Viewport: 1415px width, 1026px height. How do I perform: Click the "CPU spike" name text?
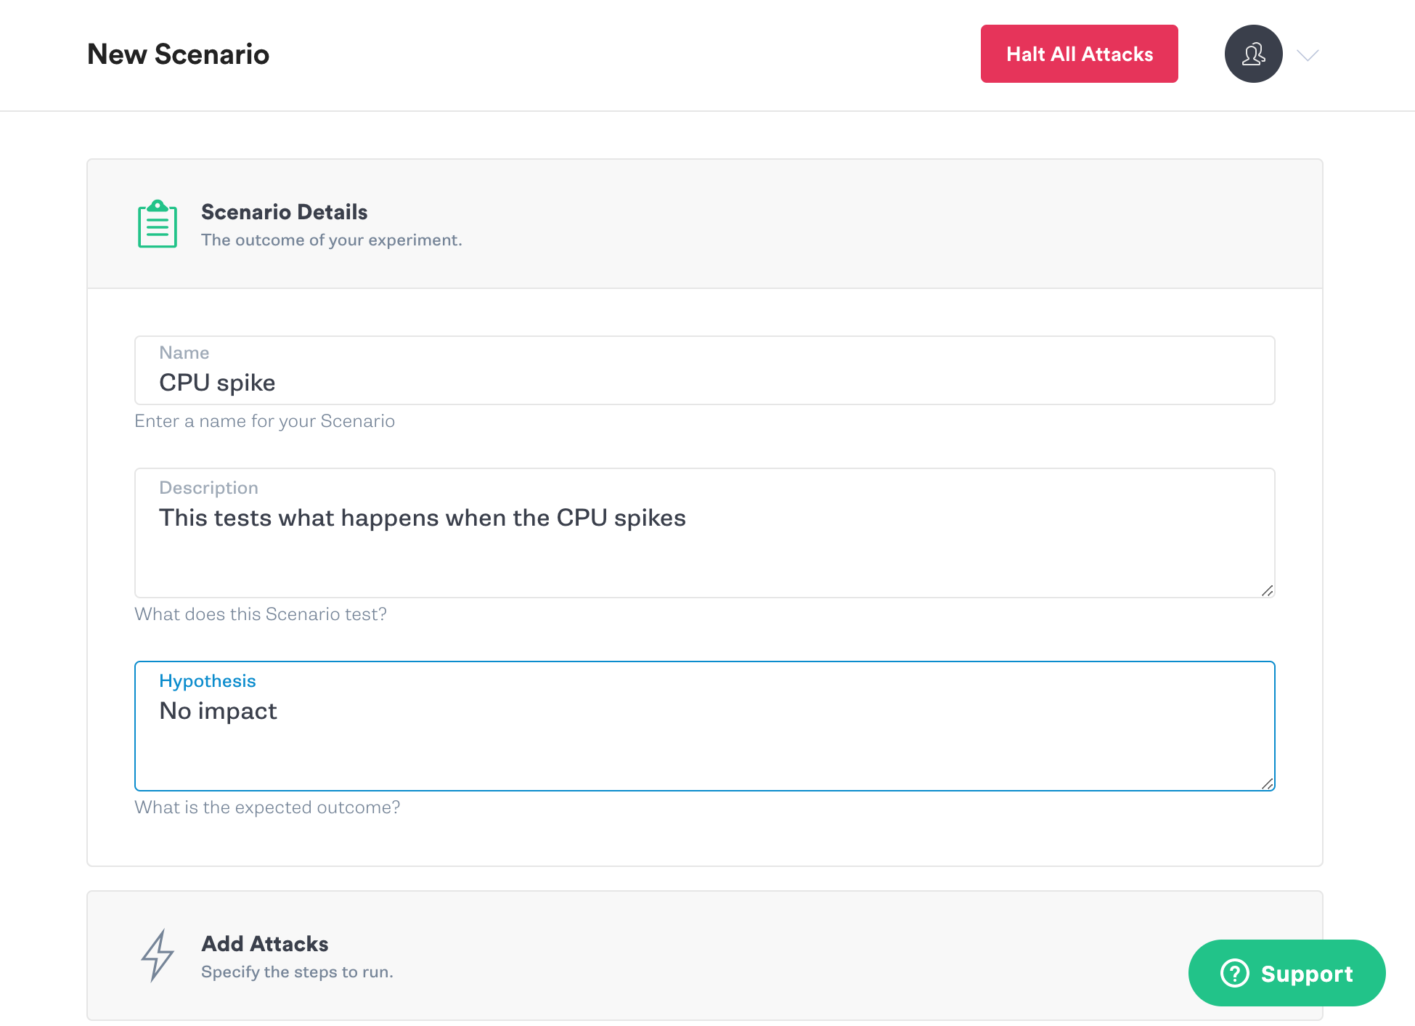(x=217, y=383)
